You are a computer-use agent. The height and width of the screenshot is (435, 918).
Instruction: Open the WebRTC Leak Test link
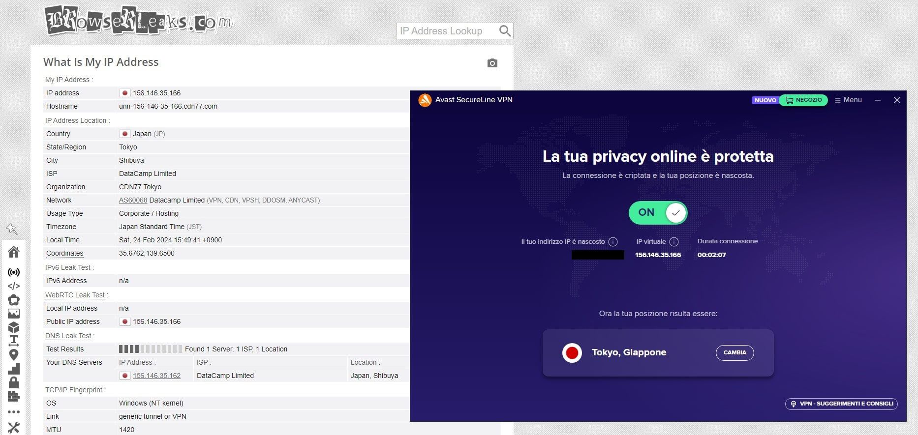point(75,295)
